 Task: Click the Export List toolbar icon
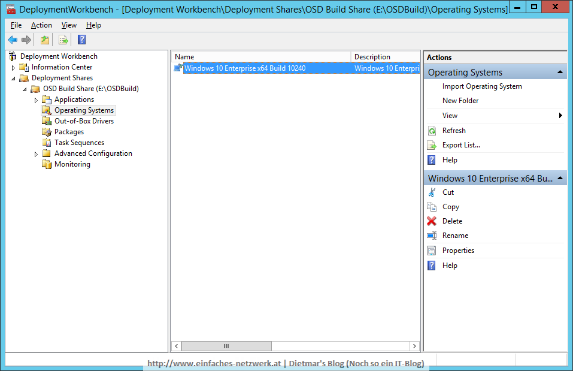pyautogui.click(x=63, y=40)
